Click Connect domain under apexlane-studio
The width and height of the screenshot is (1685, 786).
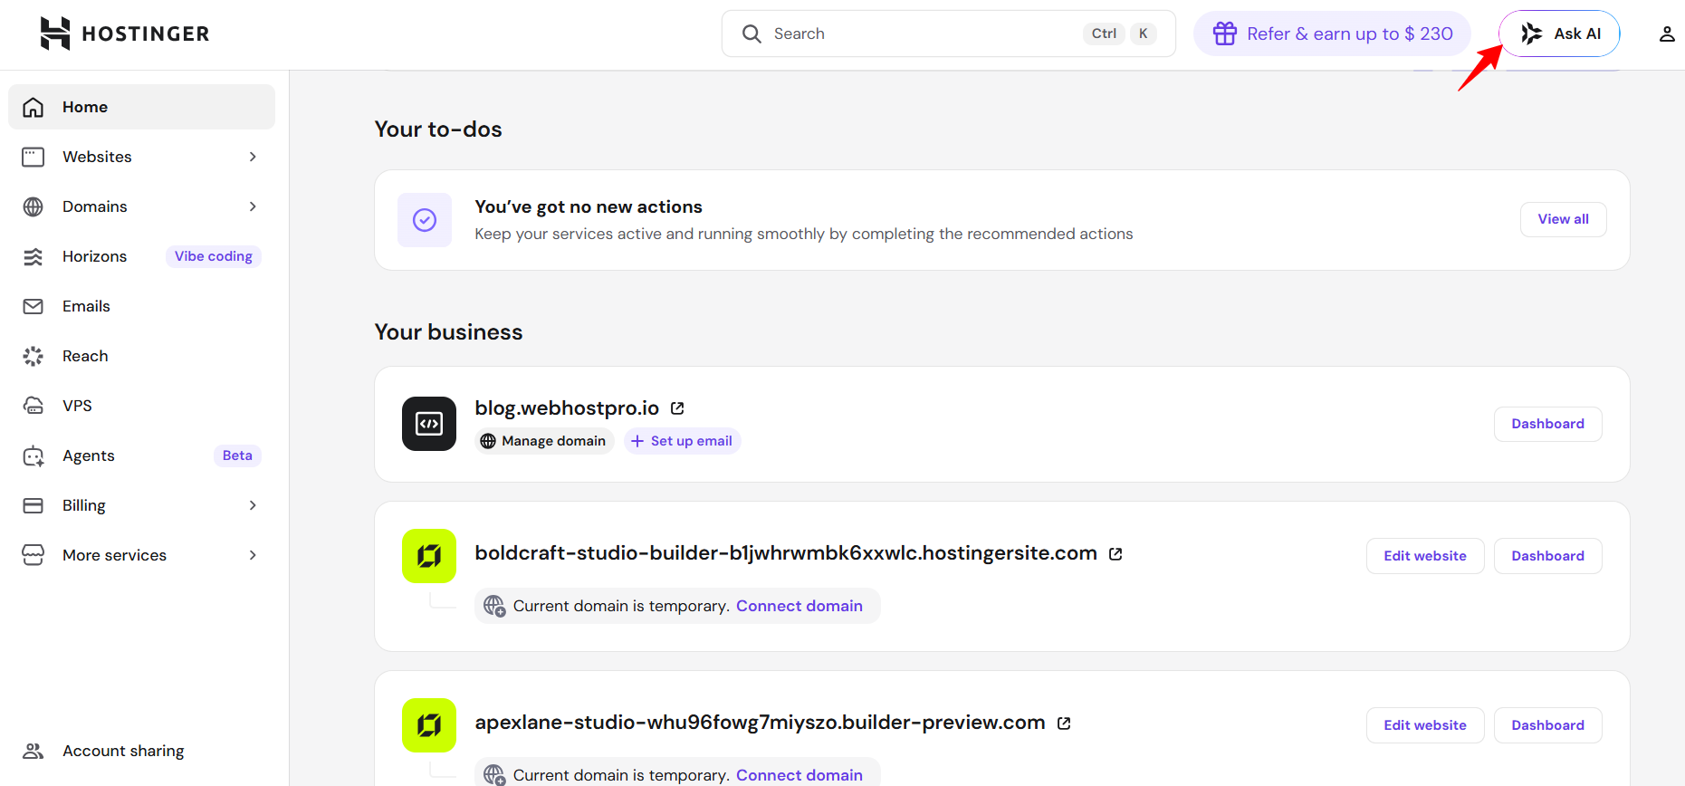coord(799,775)
